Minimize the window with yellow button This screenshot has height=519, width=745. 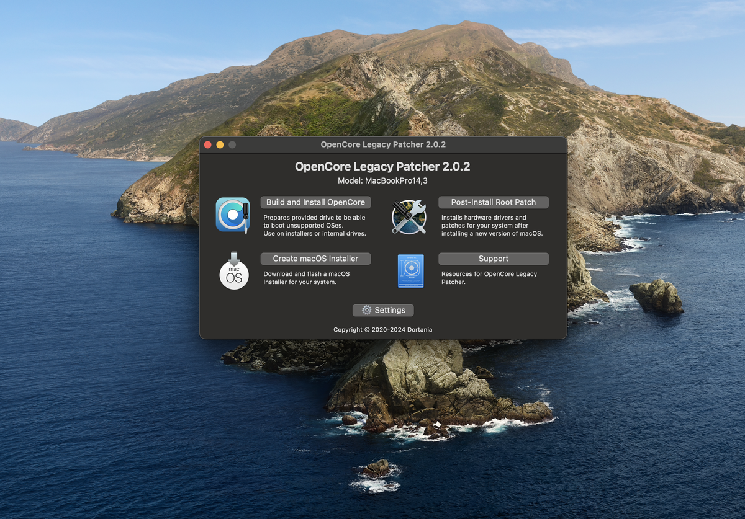[220, 144]
